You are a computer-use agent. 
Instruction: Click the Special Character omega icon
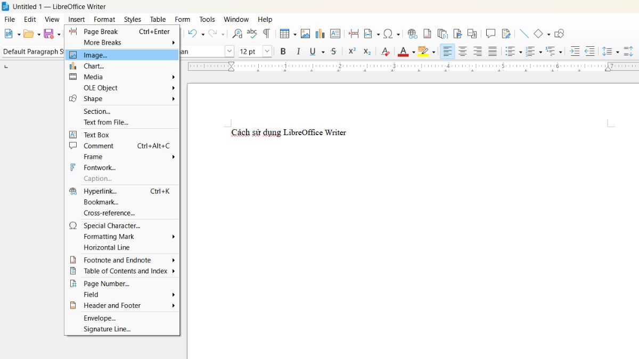(388, 34)
